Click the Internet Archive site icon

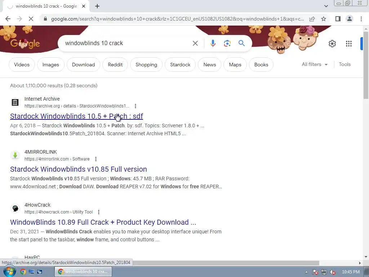15,102
